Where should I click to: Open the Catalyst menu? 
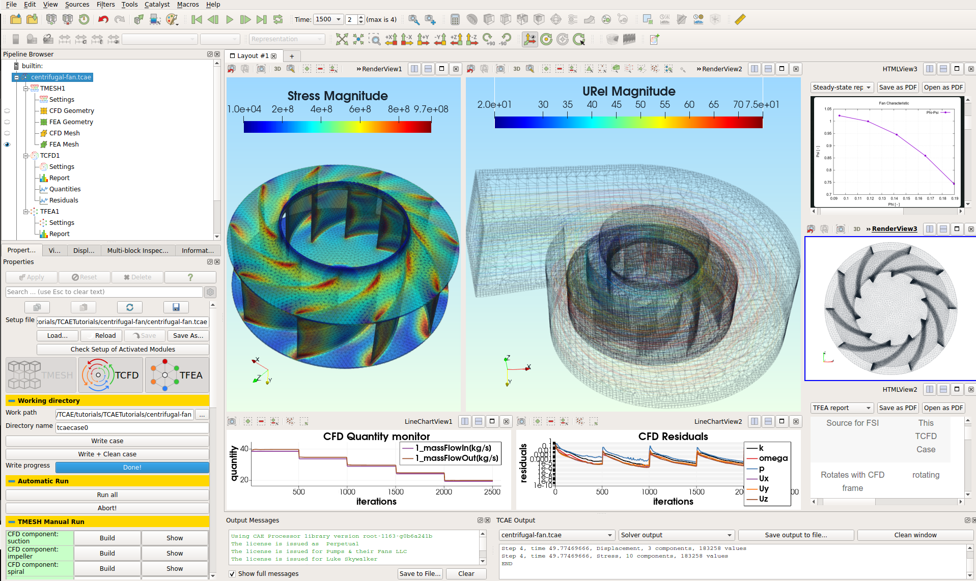coord(157,5)
